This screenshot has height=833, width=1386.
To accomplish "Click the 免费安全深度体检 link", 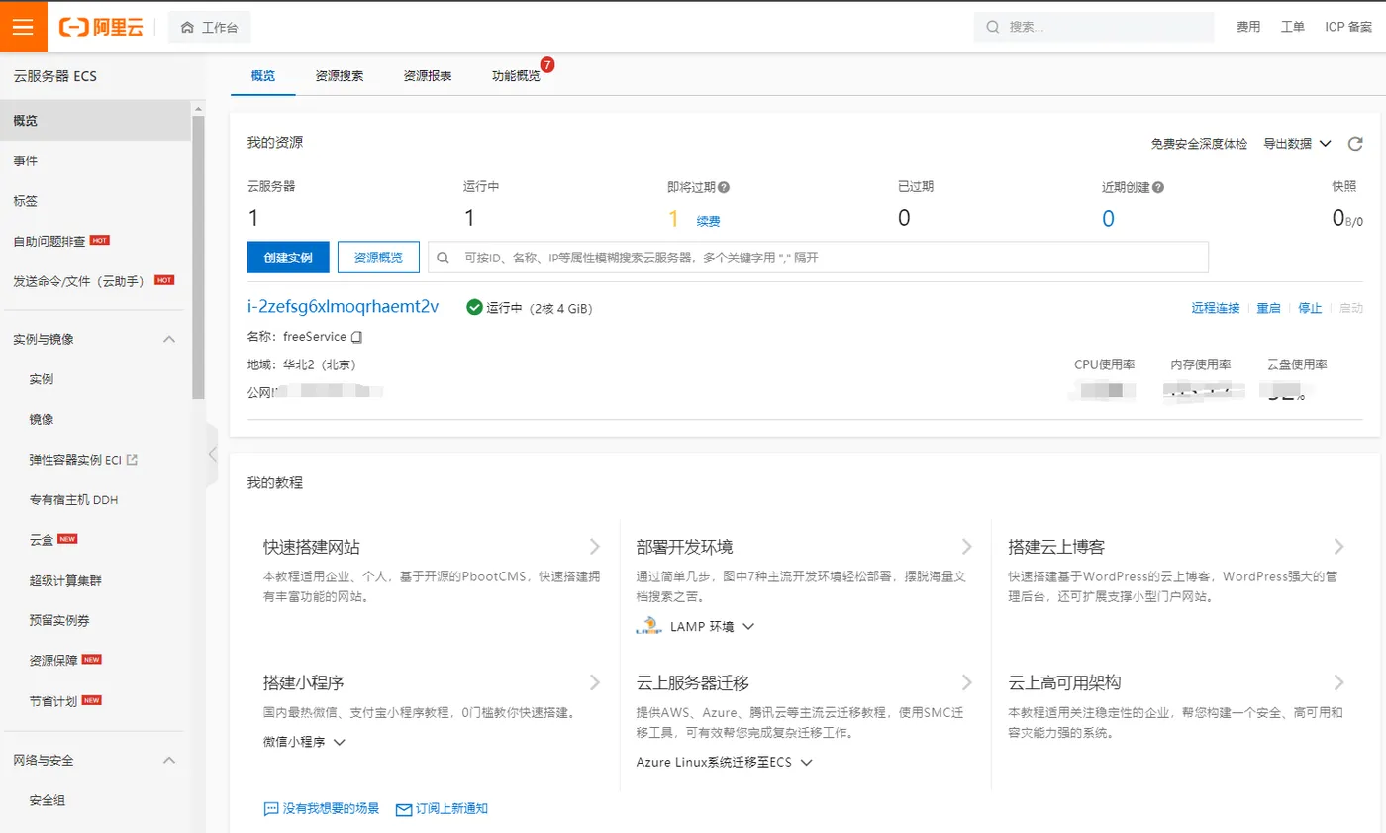I will coord(1199,144).
